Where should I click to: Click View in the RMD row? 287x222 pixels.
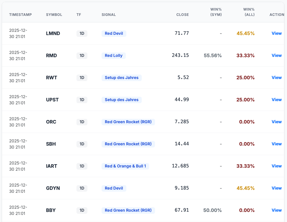click(x=276, y=55)
